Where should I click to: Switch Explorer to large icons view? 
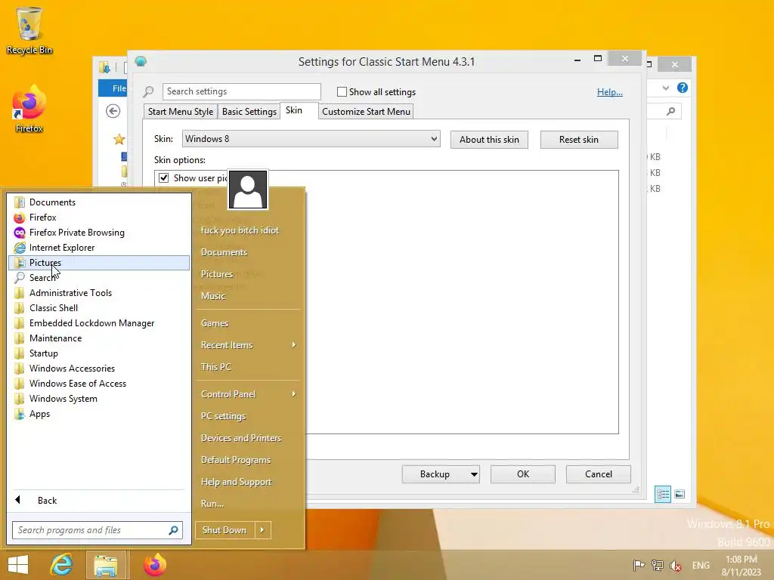(680, 494)
